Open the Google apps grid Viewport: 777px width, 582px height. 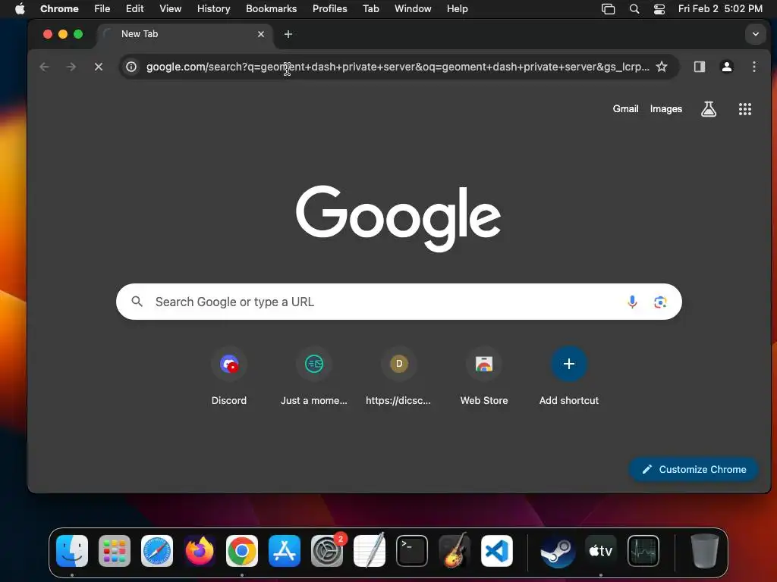click(745, 109)
